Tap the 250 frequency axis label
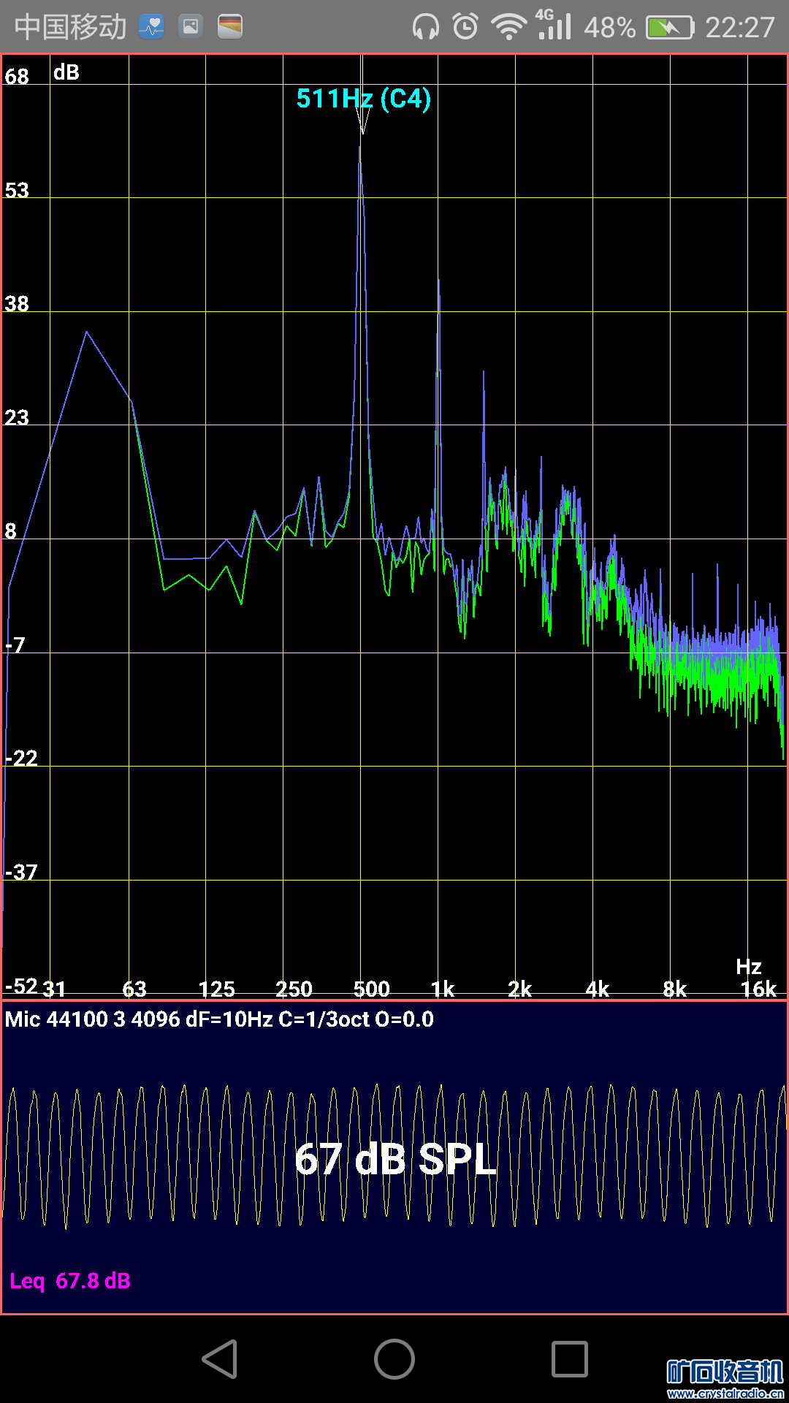 (x=294, y=989)
